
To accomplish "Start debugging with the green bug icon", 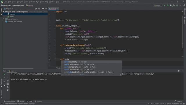I will 168,5.
